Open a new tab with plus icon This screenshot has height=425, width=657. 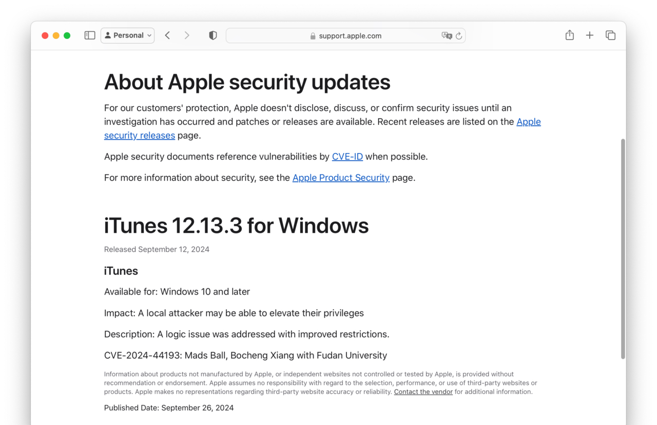click(x=590, y=35)
